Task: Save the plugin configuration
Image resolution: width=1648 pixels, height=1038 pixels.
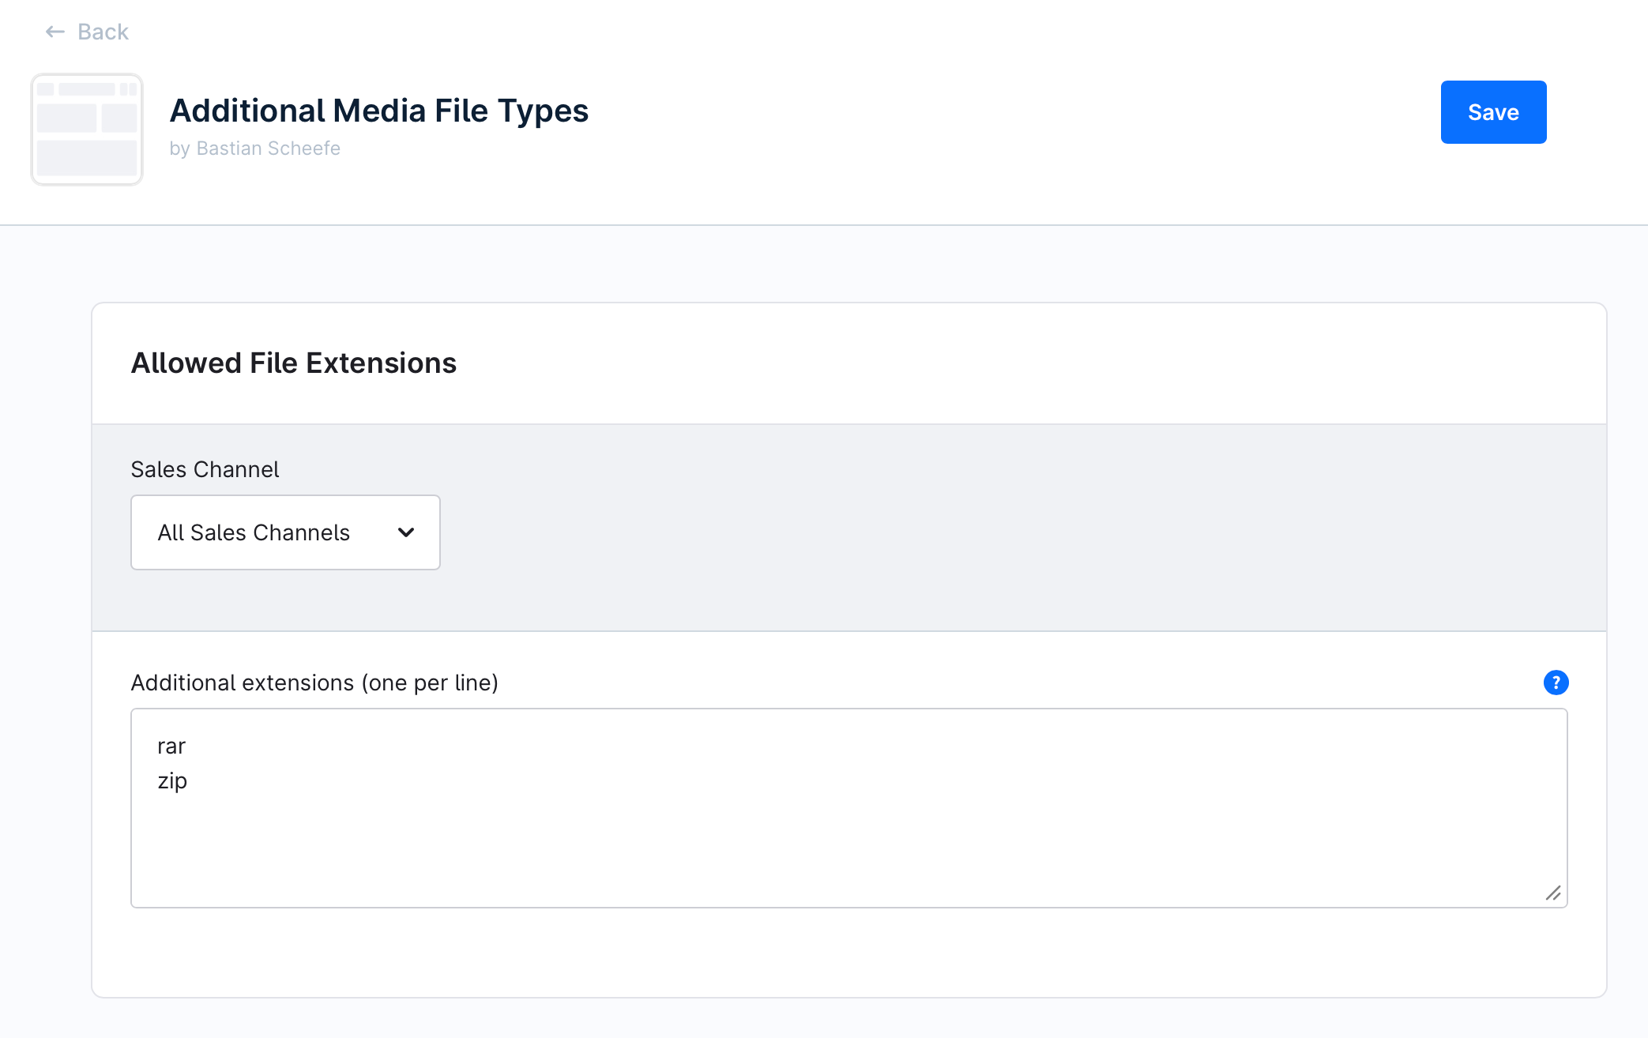Action: pos(1493,112)
